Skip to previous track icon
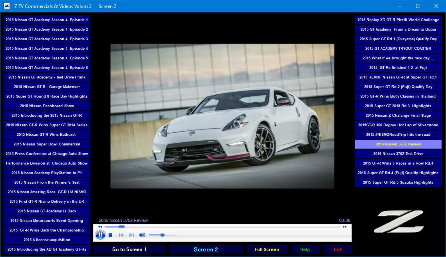The width and height of the screenshot is (446, 257). [121, 235]
